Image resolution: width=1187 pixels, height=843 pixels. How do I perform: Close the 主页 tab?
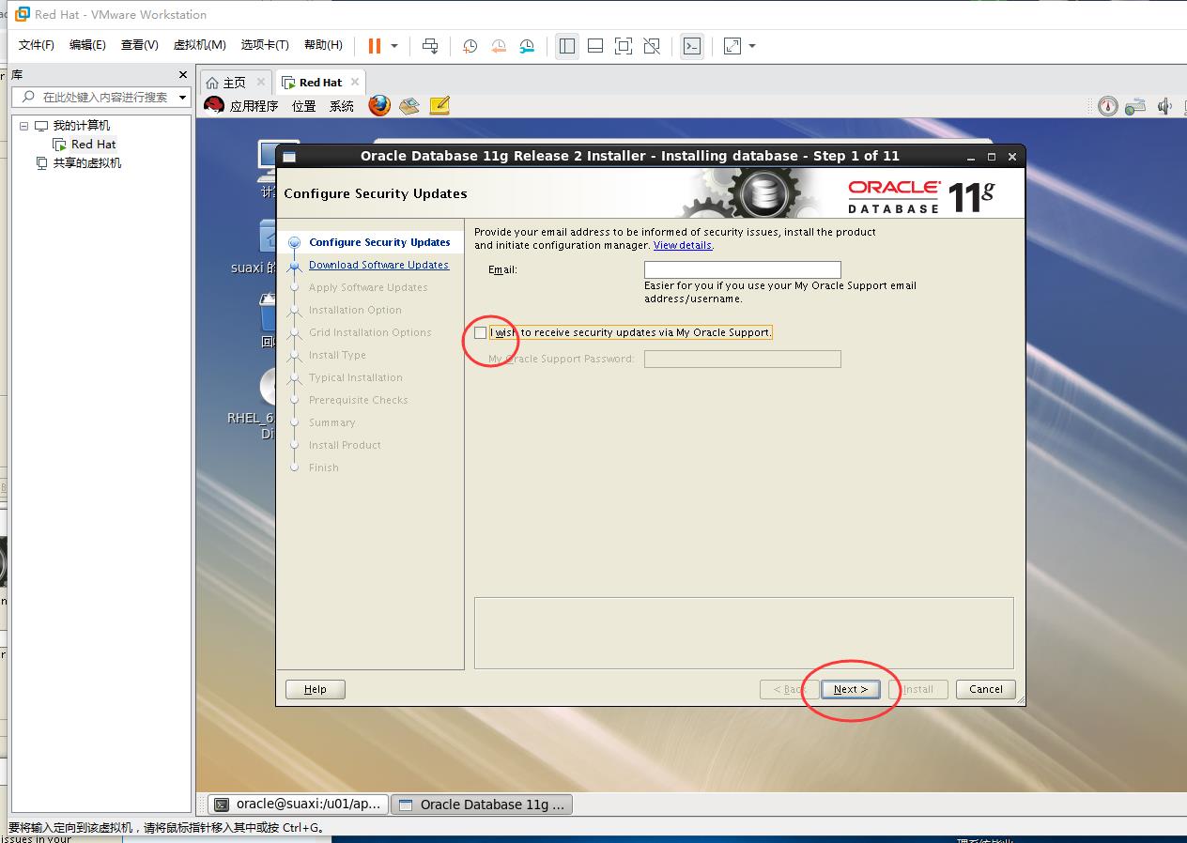(261, 82)
